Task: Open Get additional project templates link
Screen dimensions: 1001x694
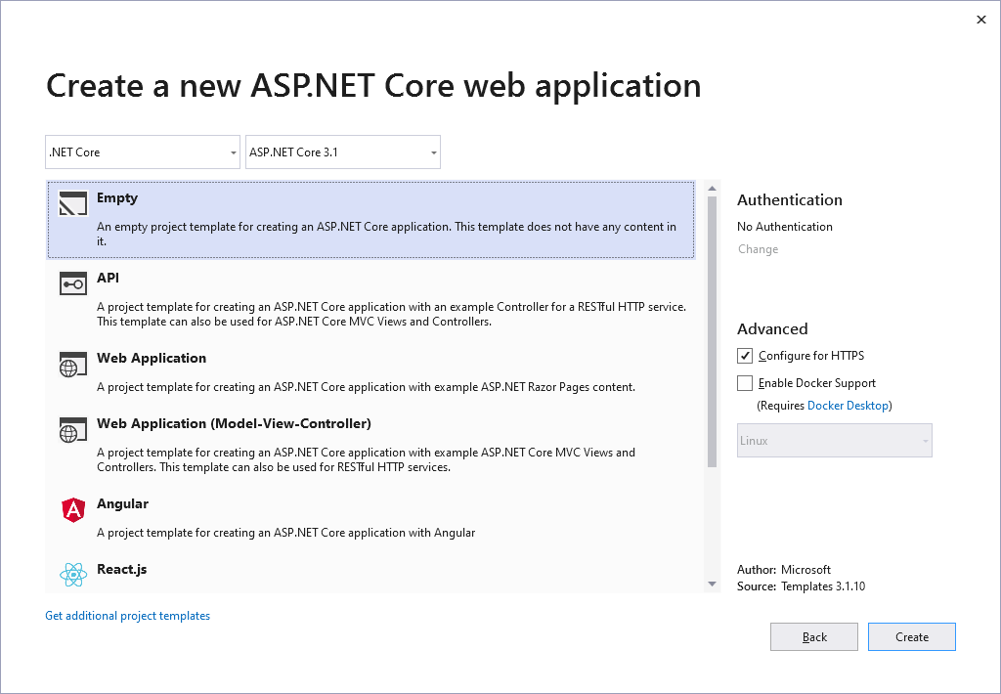Action: [x=127, y=616]
